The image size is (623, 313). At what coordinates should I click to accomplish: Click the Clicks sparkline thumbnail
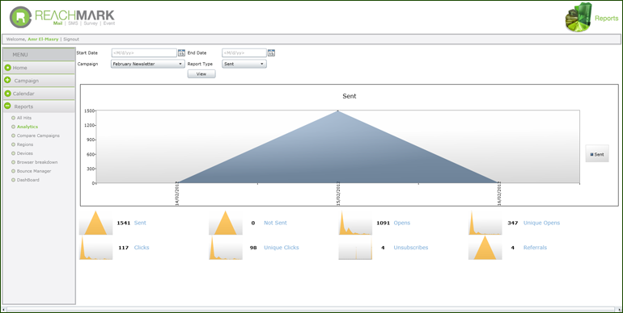click(x=95, y=248)
